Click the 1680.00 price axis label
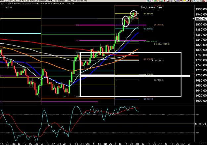 (x=201, y=80)
